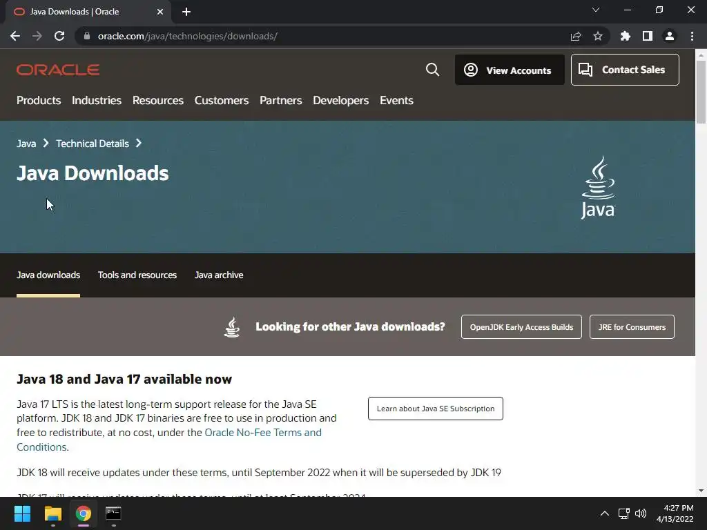Open the Windows Start menu
Image resolution: width=707 pixels, height=530 pixels.
click(x=22, y=513)
